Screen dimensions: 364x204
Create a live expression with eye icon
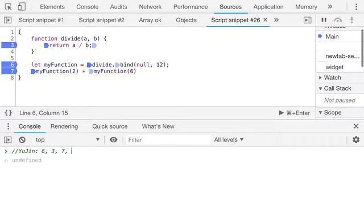tap(113, 140)
